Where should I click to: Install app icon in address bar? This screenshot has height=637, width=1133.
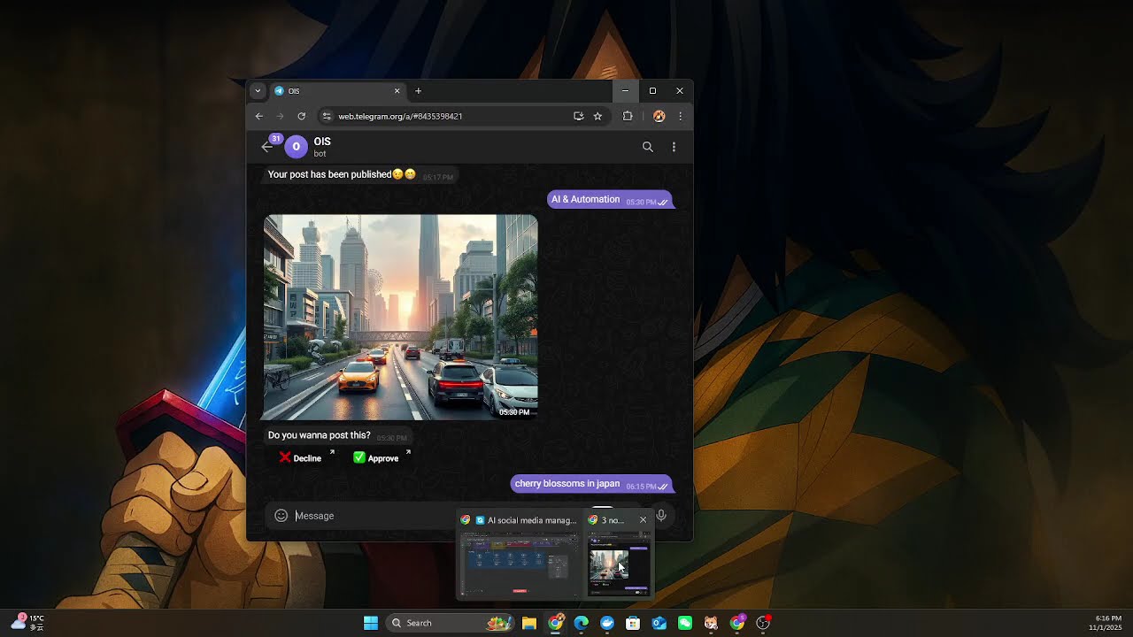pyautogui.click(x=578, y=116)
